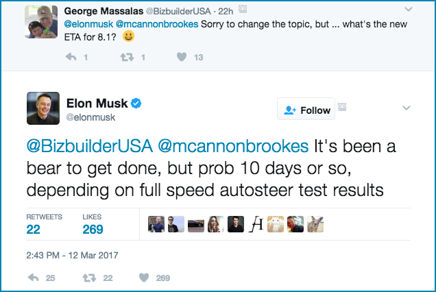Open the 2:43 PM - 12 Mar 2017 timestamp

pos(72,255)
